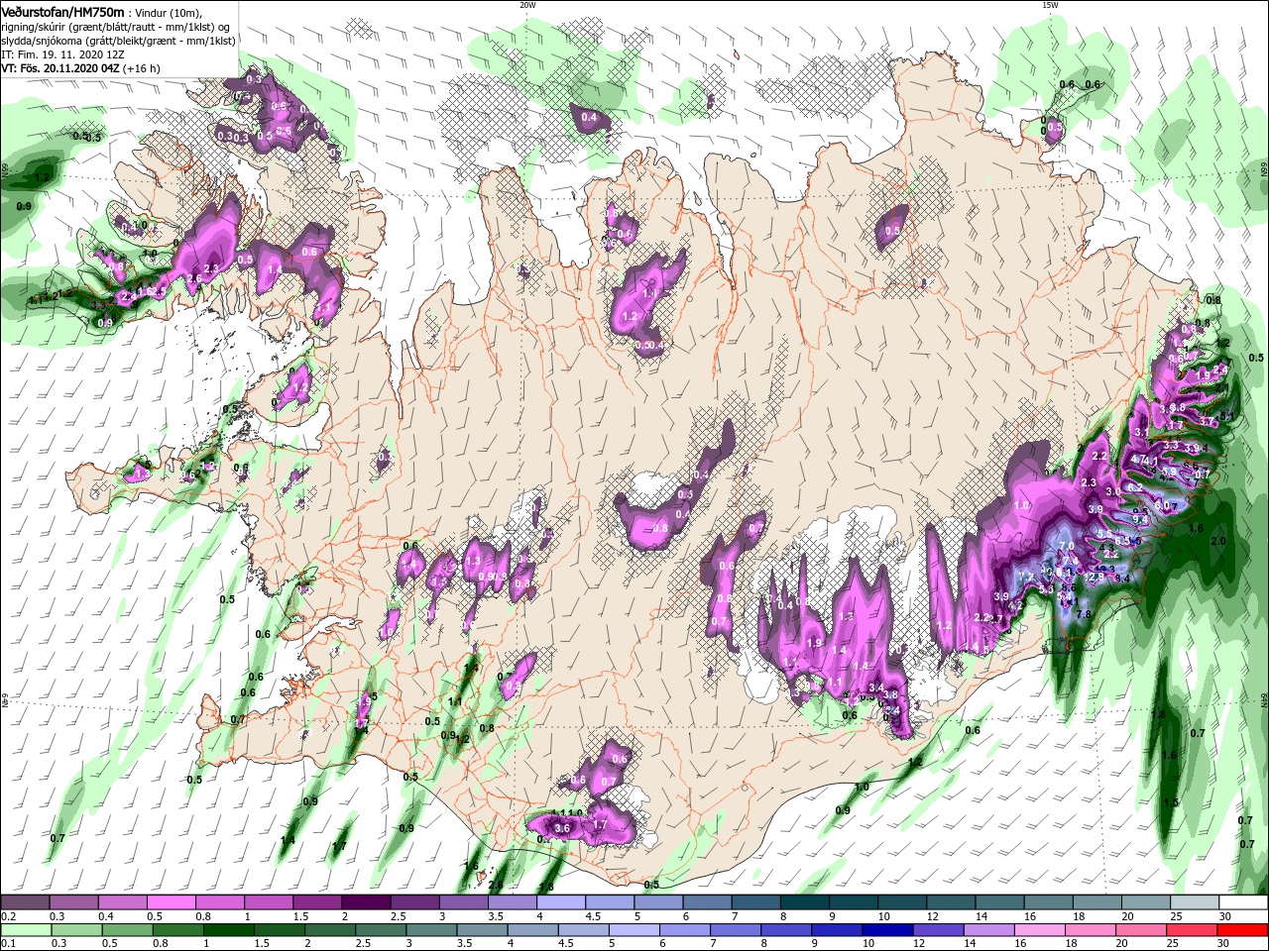Pick the bright red lower swatch after 30
The image size is (1269, 951).
[1245, 930]
